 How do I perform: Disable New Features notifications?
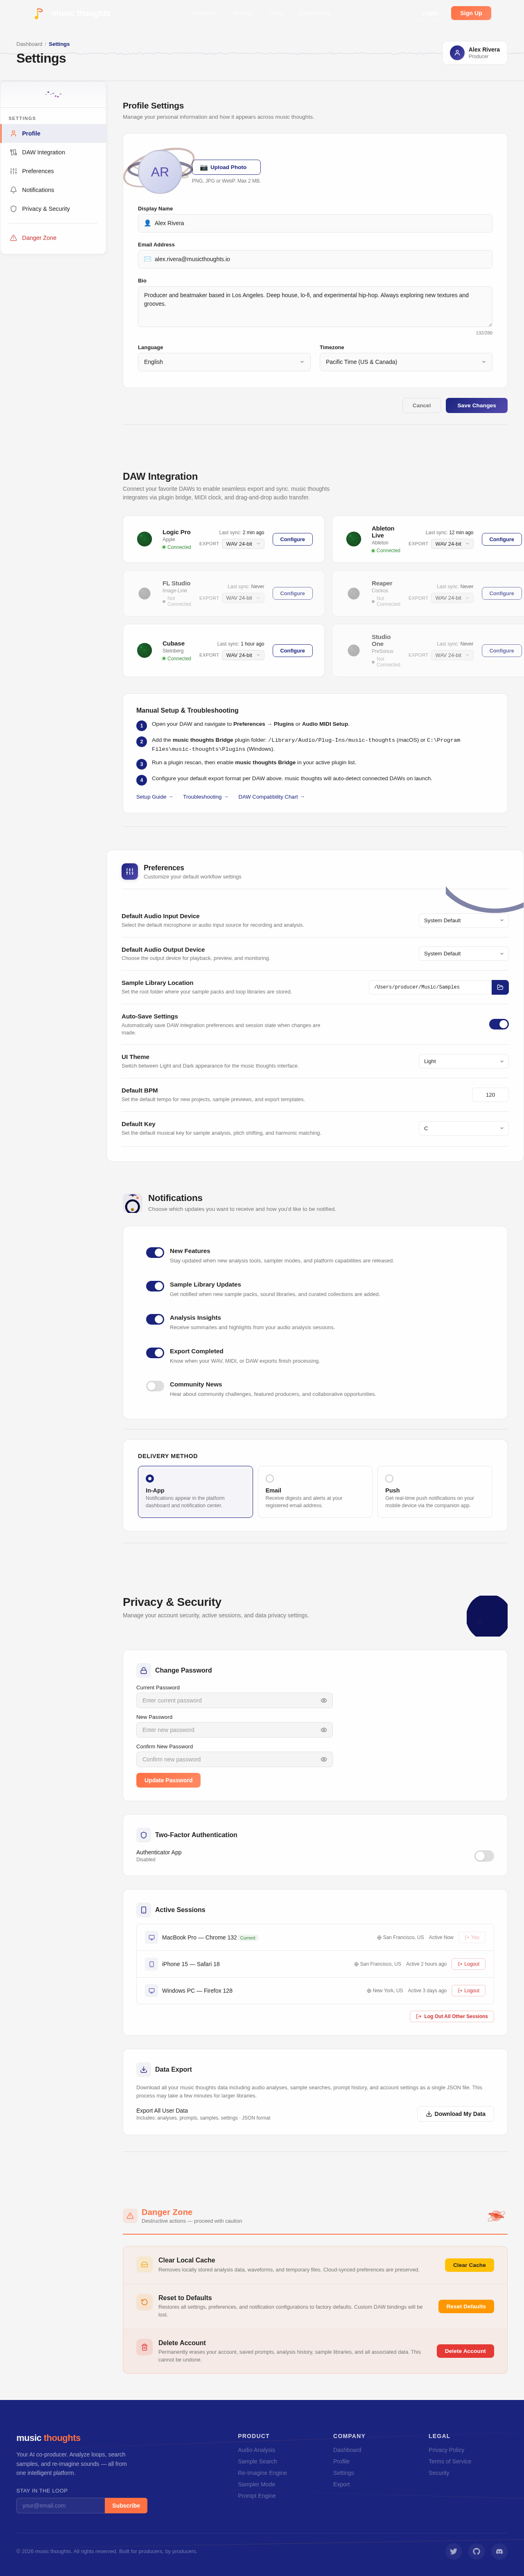(x=155, y=1252)
